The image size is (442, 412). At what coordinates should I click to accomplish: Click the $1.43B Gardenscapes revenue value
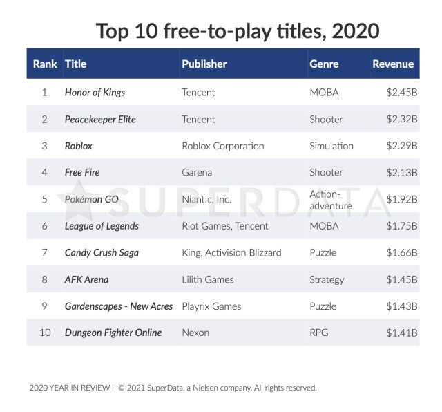coord(402,306)
